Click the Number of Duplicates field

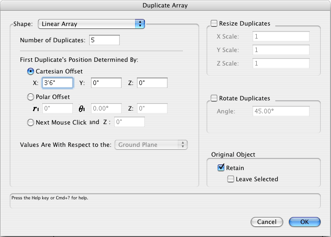point(104,40)
